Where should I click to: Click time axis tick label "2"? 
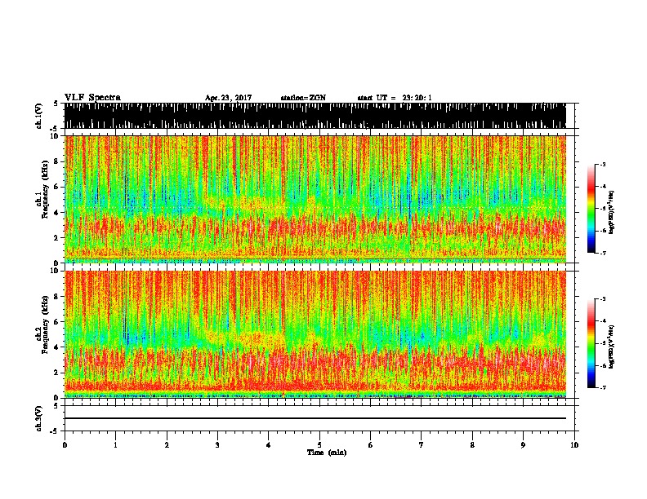tap(167, 445)
